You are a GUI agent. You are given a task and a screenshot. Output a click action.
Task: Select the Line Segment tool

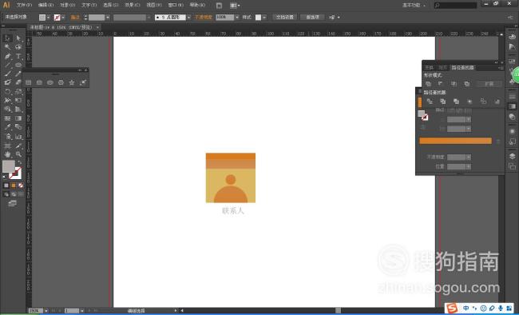(7, 65)
